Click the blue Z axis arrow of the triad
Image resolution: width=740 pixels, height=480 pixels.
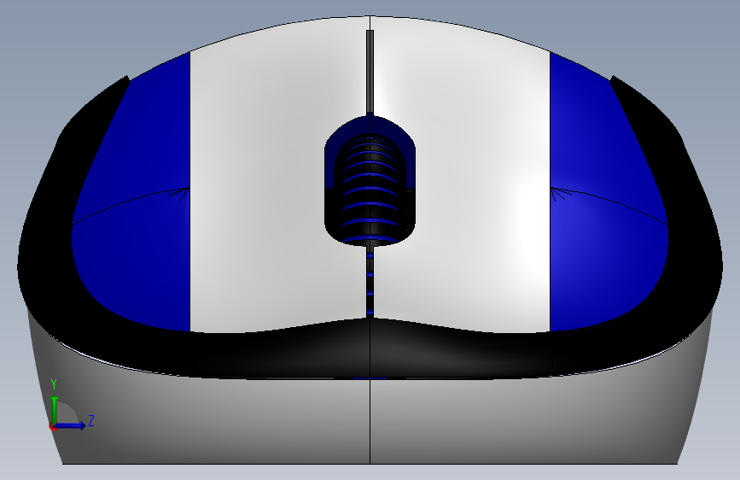[71, 425]
